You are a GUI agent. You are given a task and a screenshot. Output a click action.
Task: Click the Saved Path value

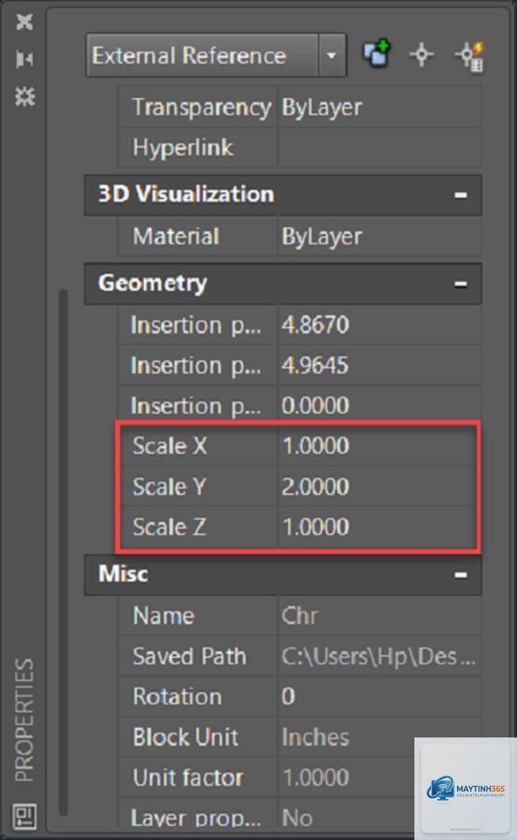380,656
